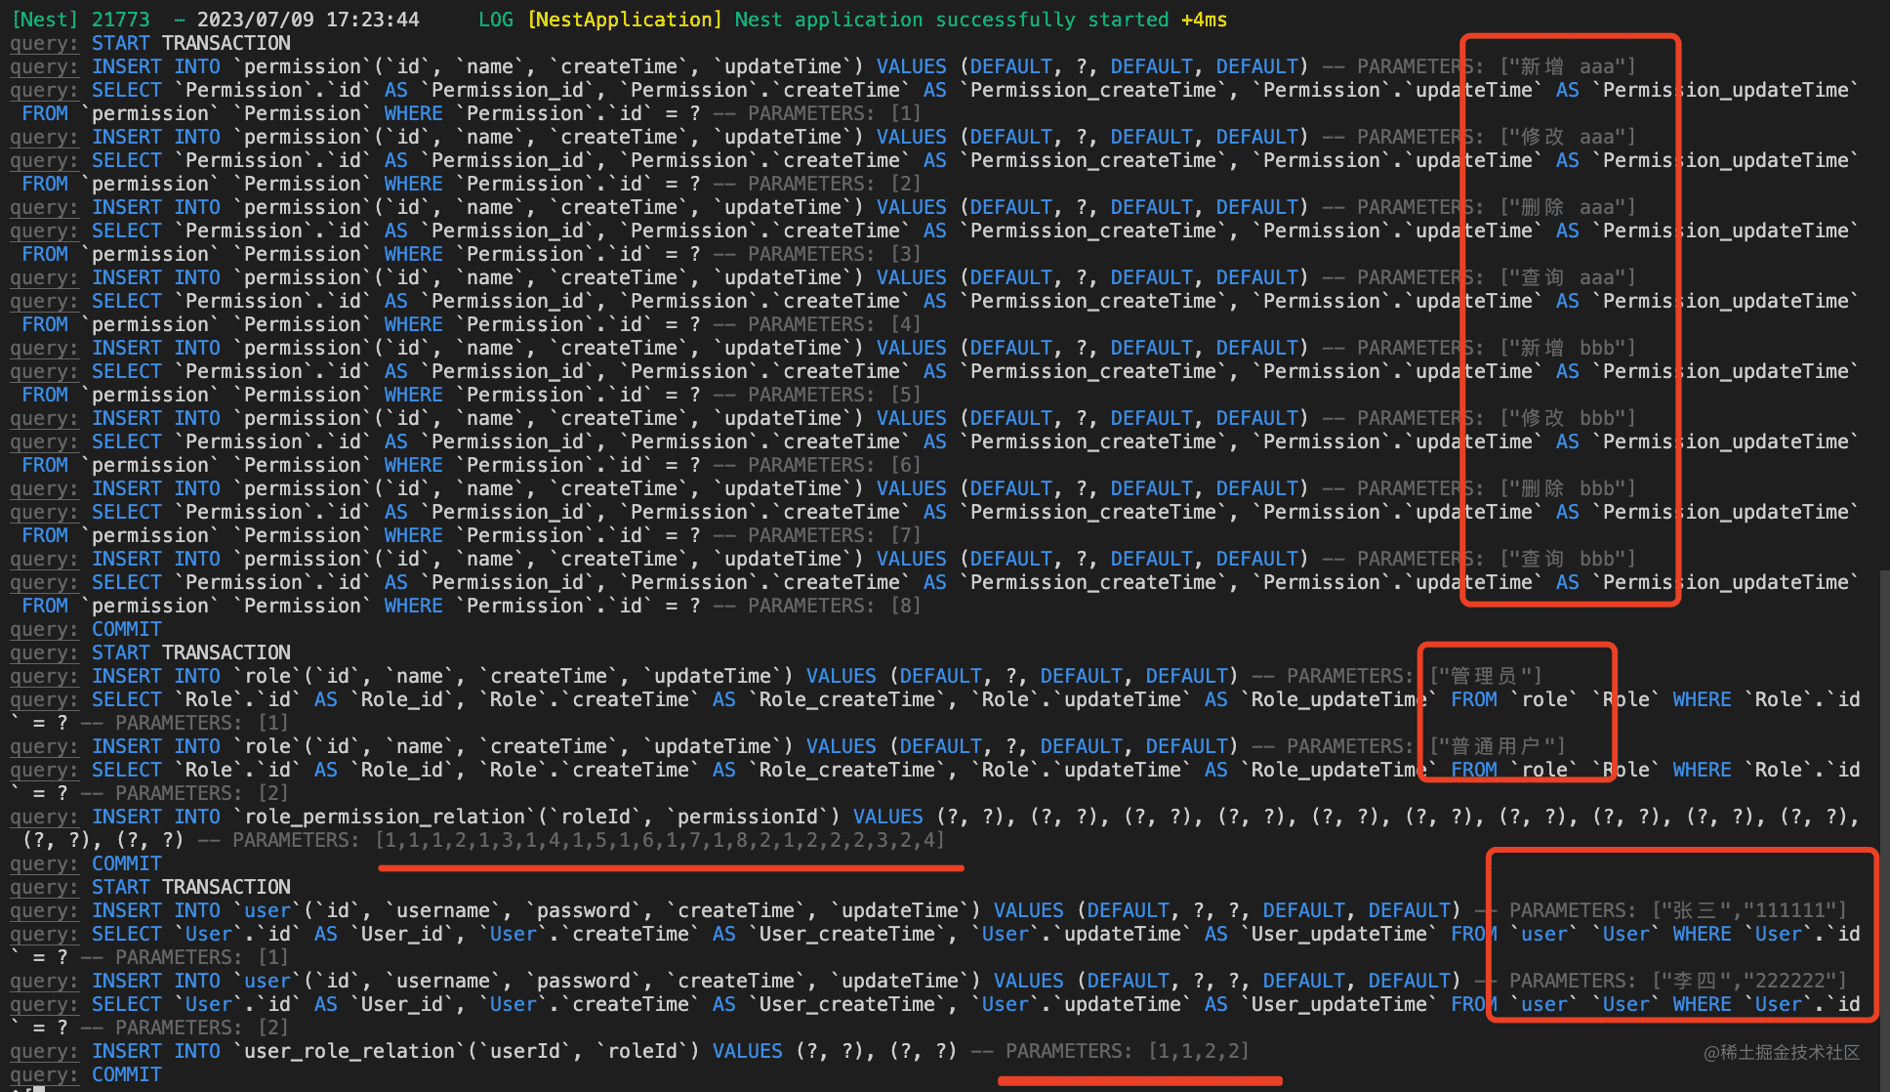This screenshot has height=1092, width=1890.
Task: Click the PARAMETERS: [8] text
Action: [834, 606]
